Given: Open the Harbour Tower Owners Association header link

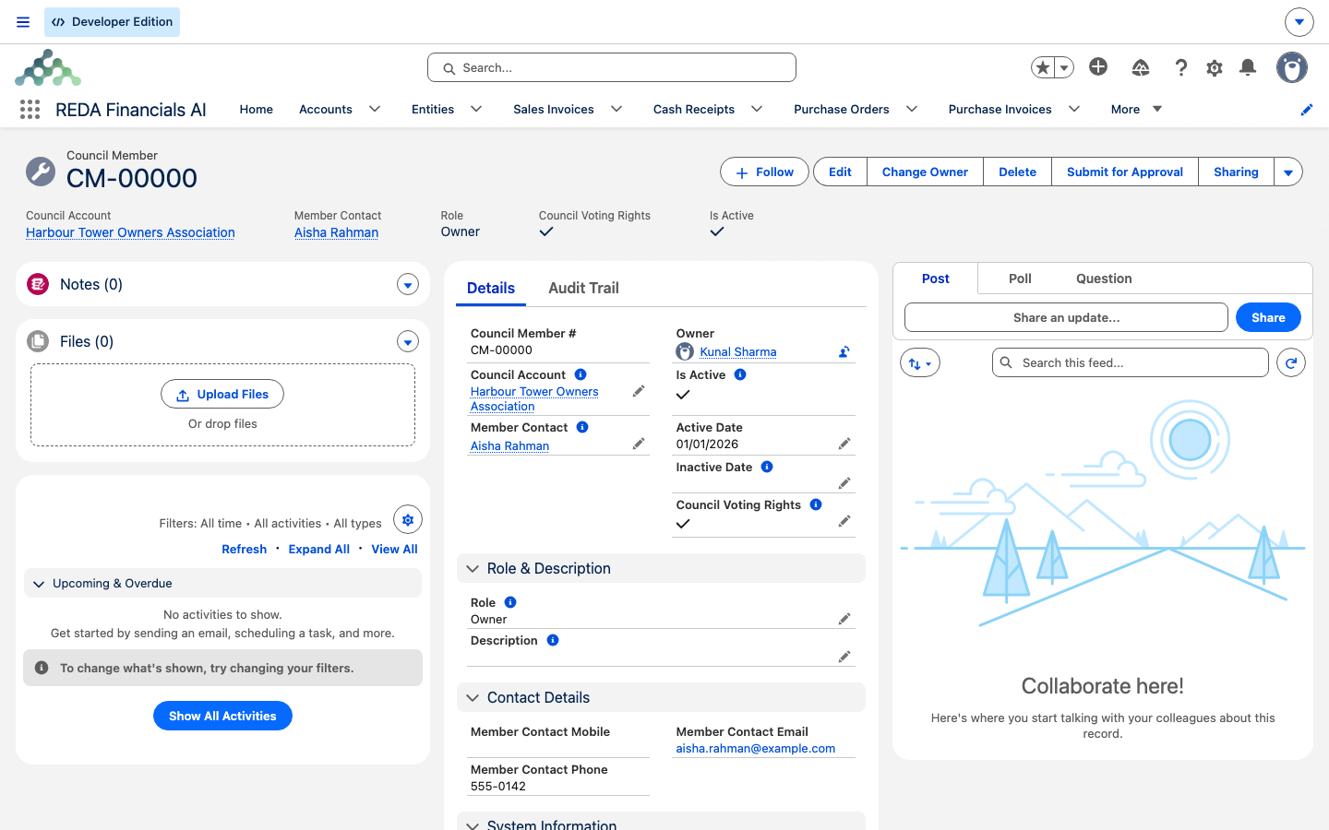Looking at the screenshot, I should pos(130,232).
